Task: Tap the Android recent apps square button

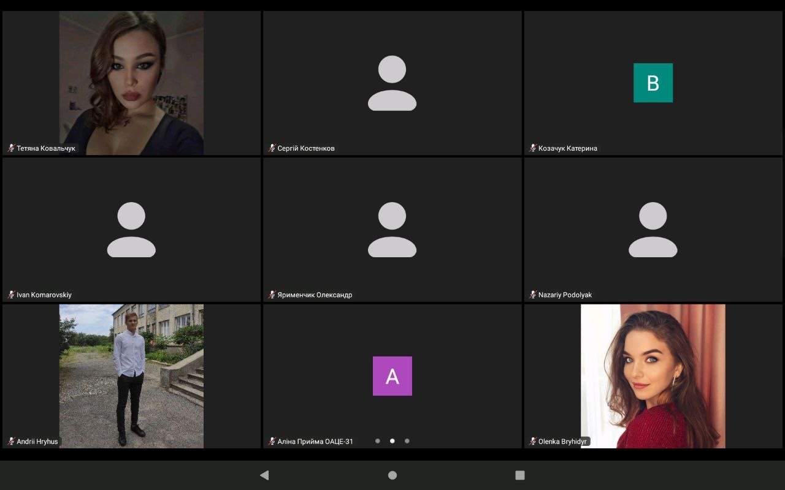Action: (520, 475)
